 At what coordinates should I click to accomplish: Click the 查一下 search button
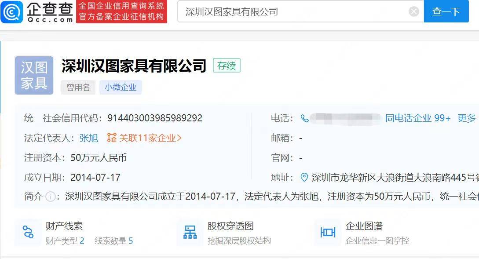click(x=446, y=11)
